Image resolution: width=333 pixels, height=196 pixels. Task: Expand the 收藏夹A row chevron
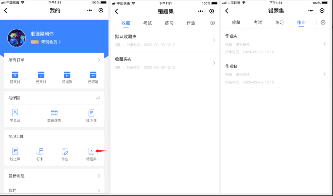214,63
